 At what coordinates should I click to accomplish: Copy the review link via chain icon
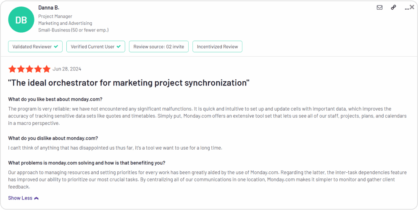394,8
